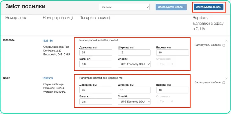Click recipient name 'Otrymuvach Imja Test'
This screenshot has width=231, height=114.
[56, 47]
